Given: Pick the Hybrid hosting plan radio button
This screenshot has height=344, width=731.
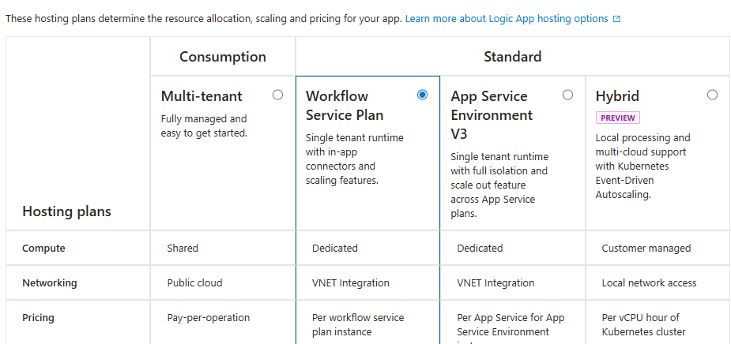Looking at the screenshot, I should coord(712,95).
